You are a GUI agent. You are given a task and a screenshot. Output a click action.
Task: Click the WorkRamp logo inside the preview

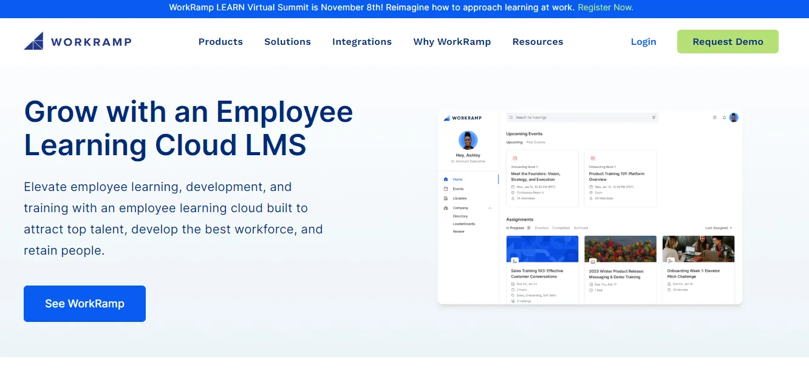click(x=463, y=118)
